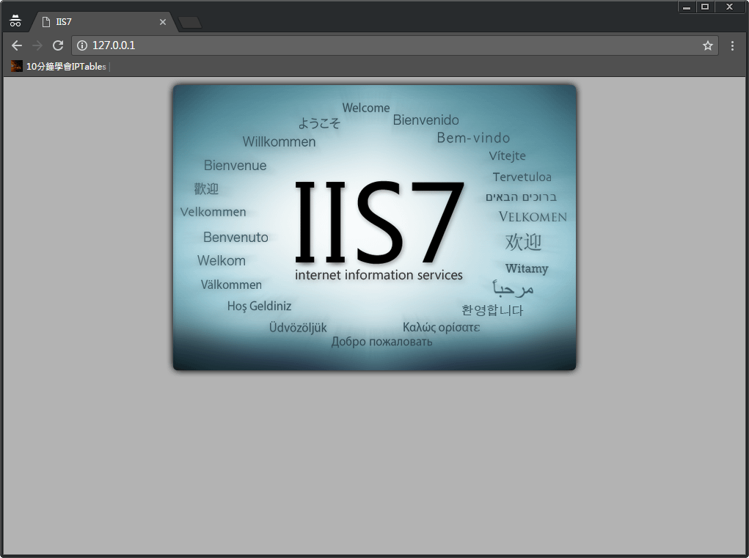Click the incognito mode icon
Image resolution: width=749 pixels, height=558 pixels.
15,21
